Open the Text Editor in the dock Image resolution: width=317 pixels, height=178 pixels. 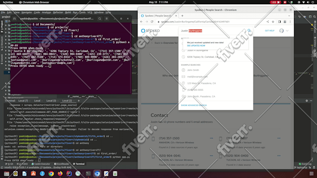click(x=106, y=173)
